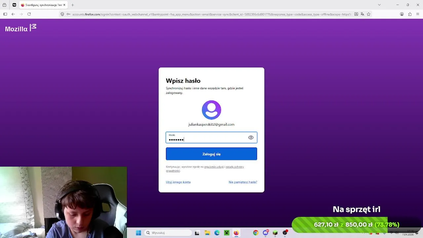Open Firefox recent browsing view icon
This screenshot has width=423, height=238.
[4, 5]
